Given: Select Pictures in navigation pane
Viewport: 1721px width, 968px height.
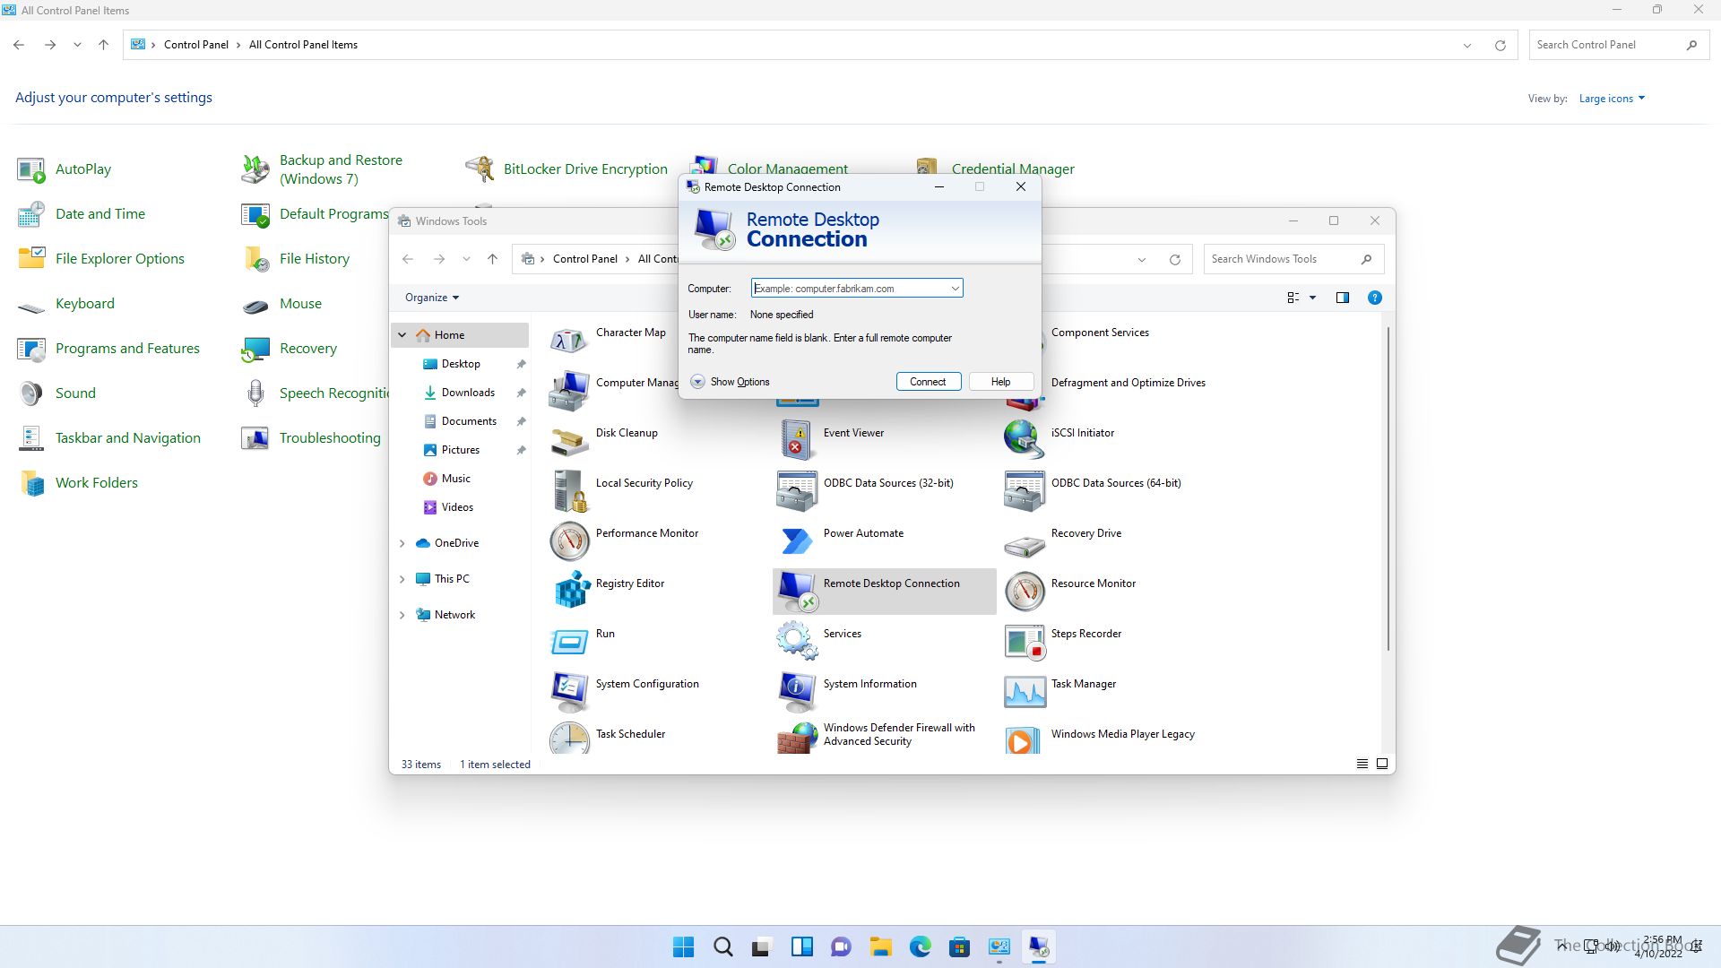Looking at the screenshot, I should pyautogui.click(x=462, y=450).
